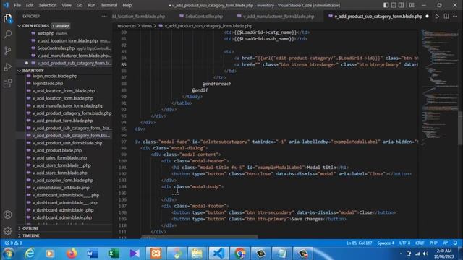Image resolution: width=463 pixels, height=260 pixels.
Task: Open the Extensions view
Action: (8, 84)
